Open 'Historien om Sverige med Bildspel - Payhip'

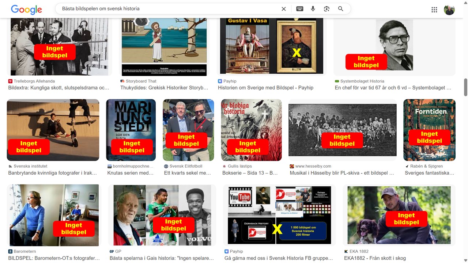(x=265, y=88)
